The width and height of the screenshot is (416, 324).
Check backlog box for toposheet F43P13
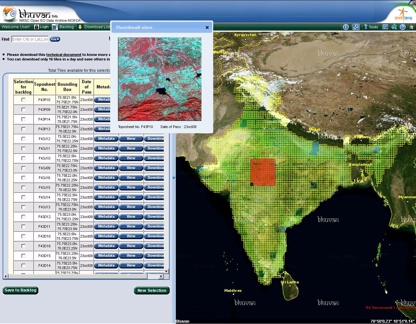coord(23,129)
